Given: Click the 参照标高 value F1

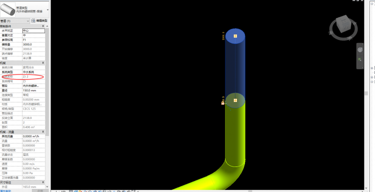Looking at the screenshot, I should [x=33, y=40].
